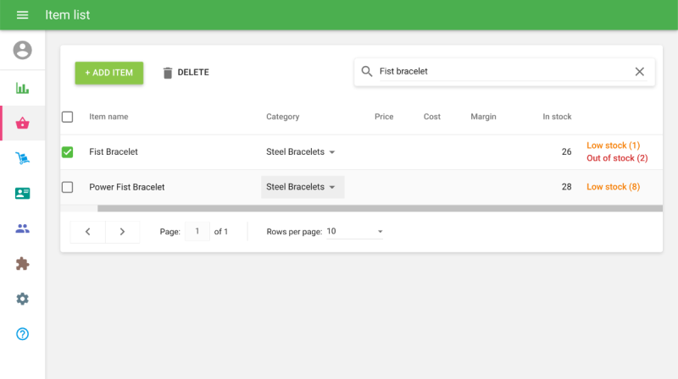This screenshot has width=678, height=379.
Task: Clear the search field with X
Action: pyautogui.click(x=640, y=72)
